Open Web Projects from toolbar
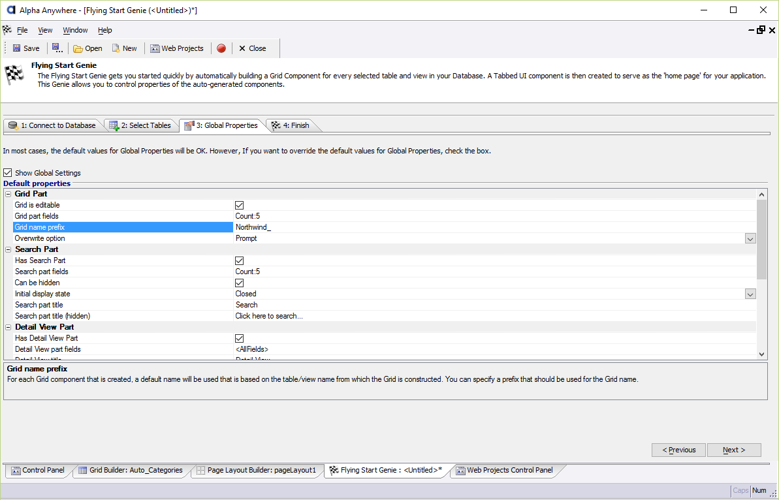This screenshot has width=779, height=500. click(178, 48)
